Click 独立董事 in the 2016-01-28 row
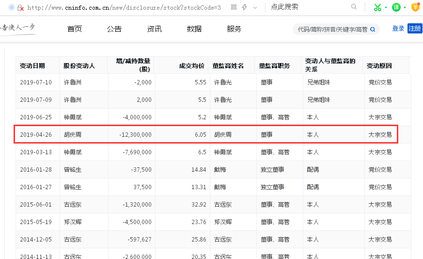423x259 pixels. 272,170
